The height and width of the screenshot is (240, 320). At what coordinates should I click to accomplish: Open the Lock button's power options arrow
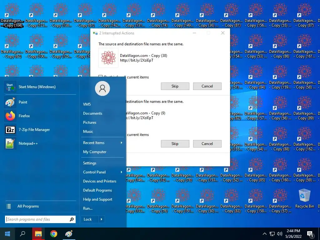[x=102, y=219]
